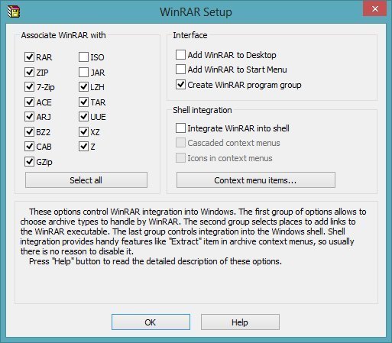Uncheck the ZIP association checkbox

tap(29, 73)
